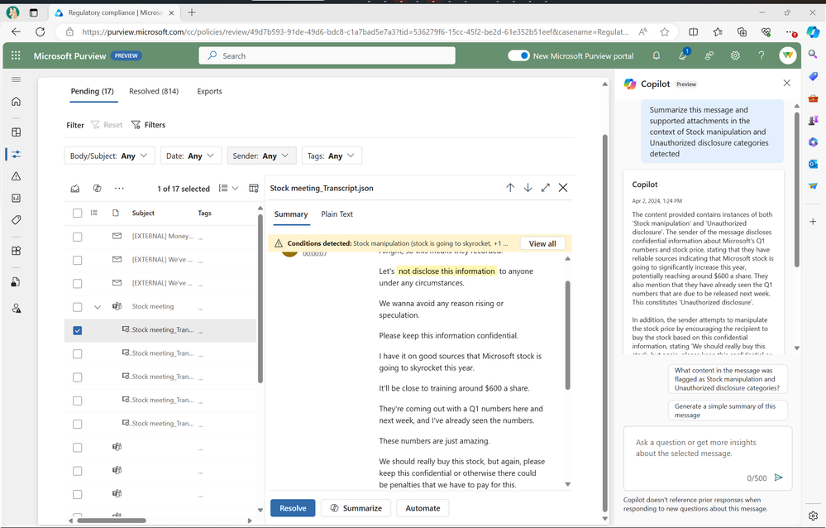826x528 pixels.
Task: Open the Tags filter dropdown
Action: (x=332, y=156)
